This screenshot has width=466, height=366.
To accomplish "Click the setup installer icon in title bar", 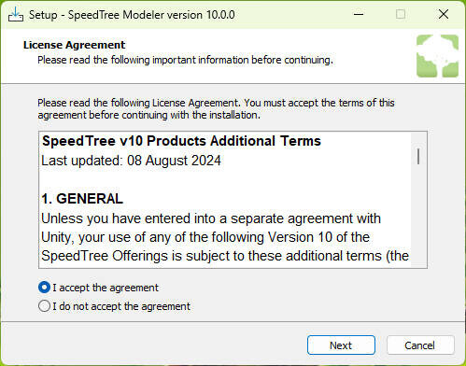I will (x=16, y=14).
